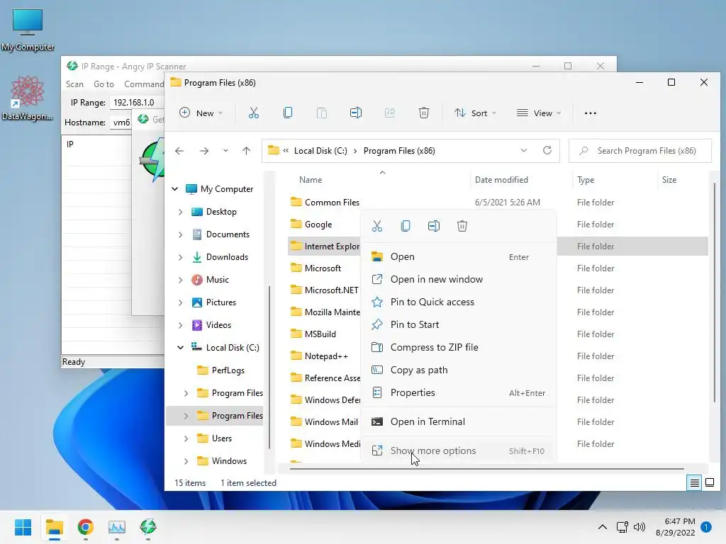The width and height of the screenshot is (726, 544).
Task: Collapse the Local Disk (C:) tree node
Action: 181,347
